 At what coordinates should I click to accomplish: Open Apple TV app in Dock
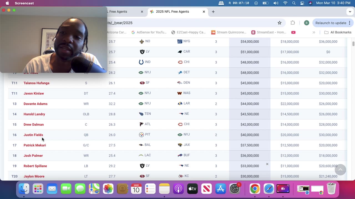[192, 189]
